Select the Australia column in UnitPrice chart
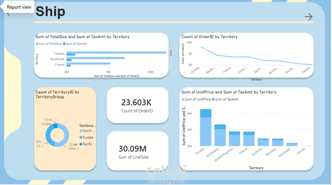332x185 pixels. point(263,142)
